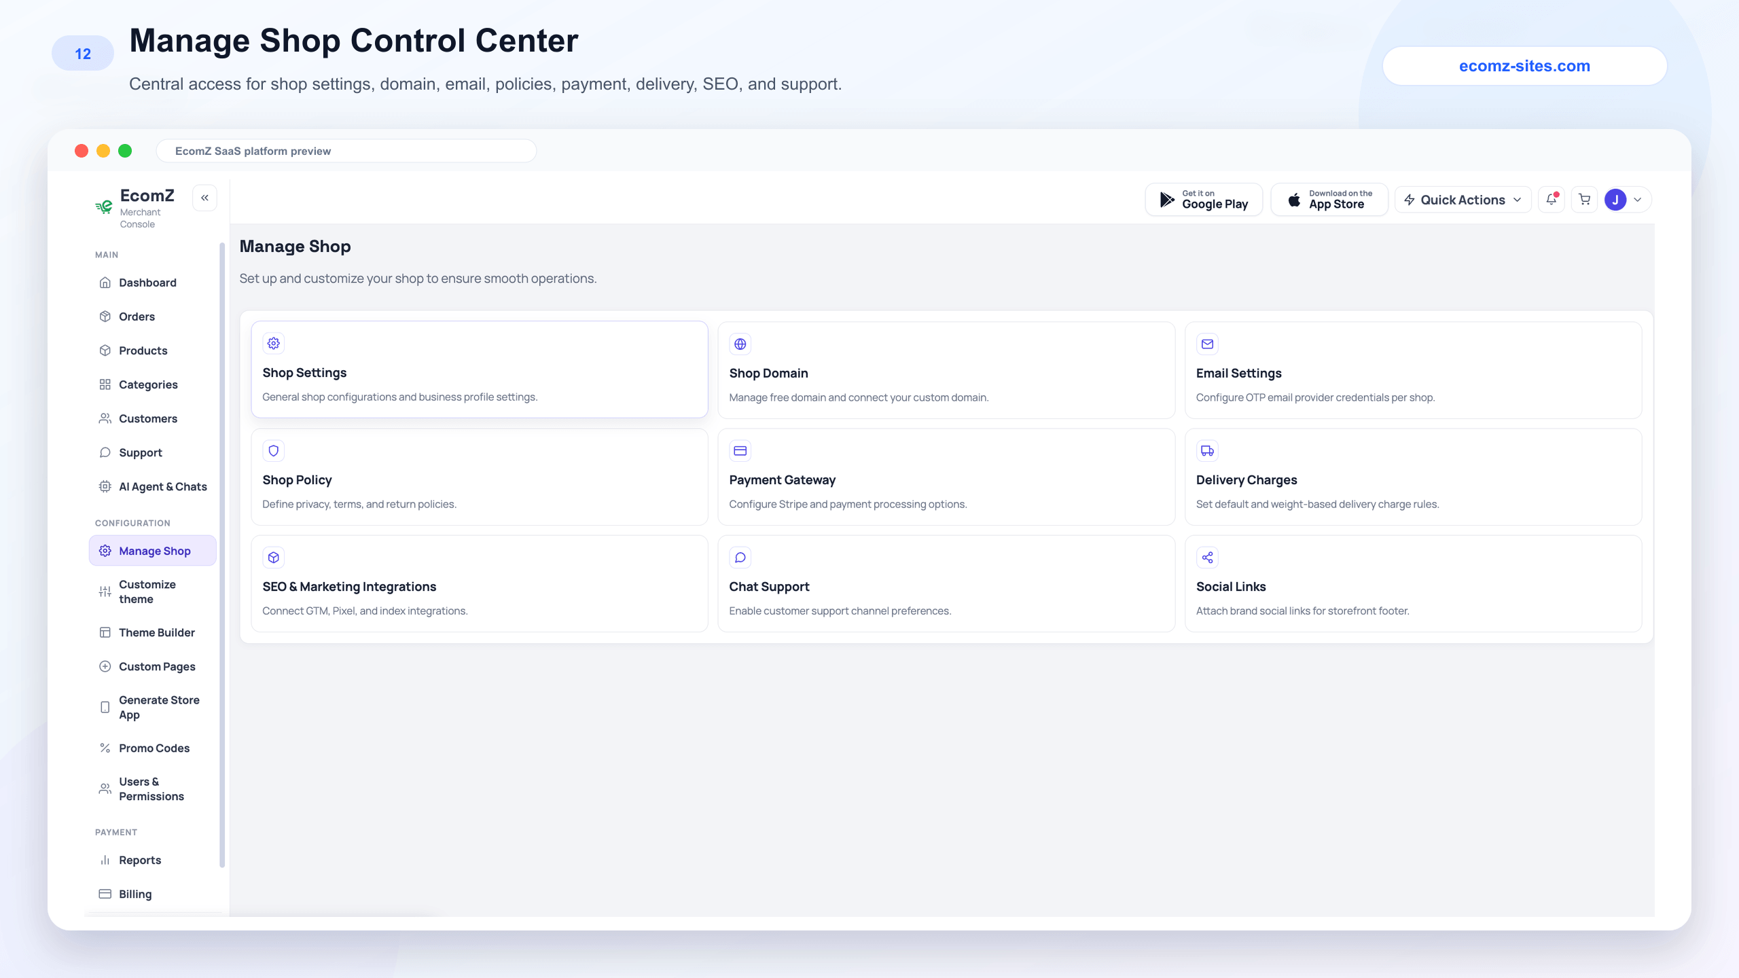Click the Shop Policy shield icon
Image resolution: width=1739 pixels, height=978 pixels.
coord(274,451)
